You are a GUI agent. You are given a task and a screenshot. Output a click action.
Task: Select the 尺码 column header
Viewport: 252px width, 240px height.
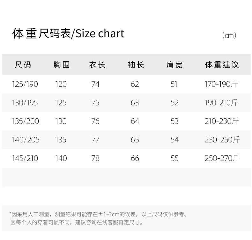point(23,65)
